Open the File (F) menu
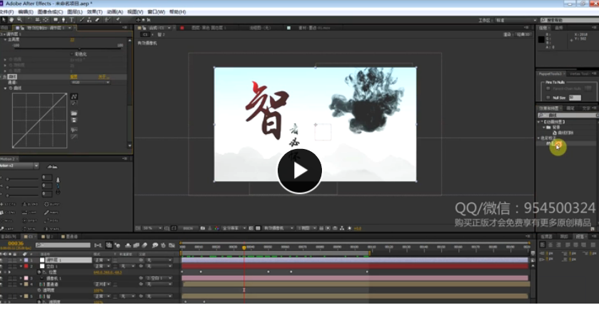599x320 pixels. click(7, 12)
